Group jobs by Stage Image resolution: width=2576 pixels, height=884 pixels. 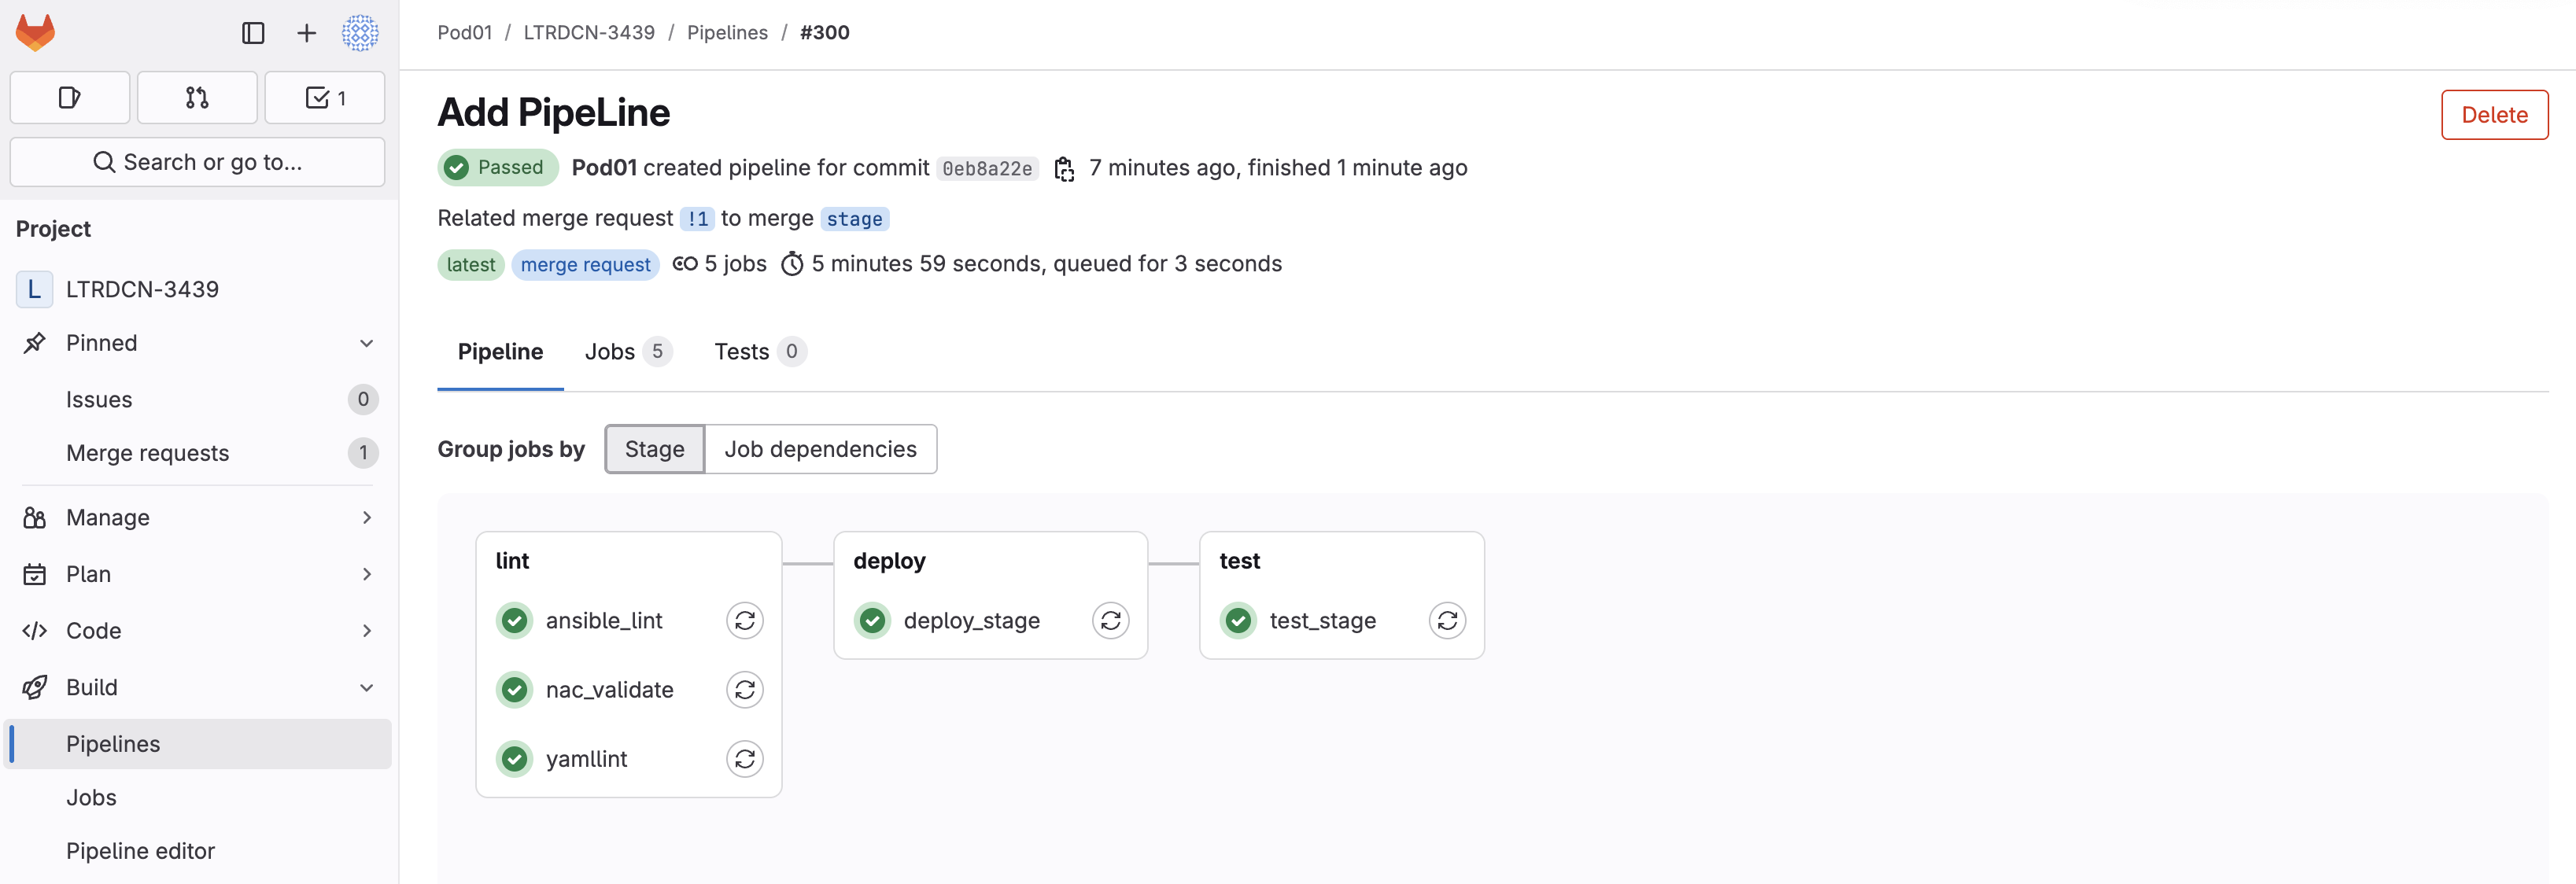click(x=654, y=449)
